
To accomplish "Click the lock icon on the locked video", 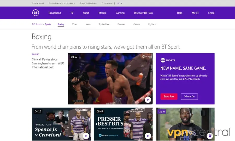I will tap(209, 136).
